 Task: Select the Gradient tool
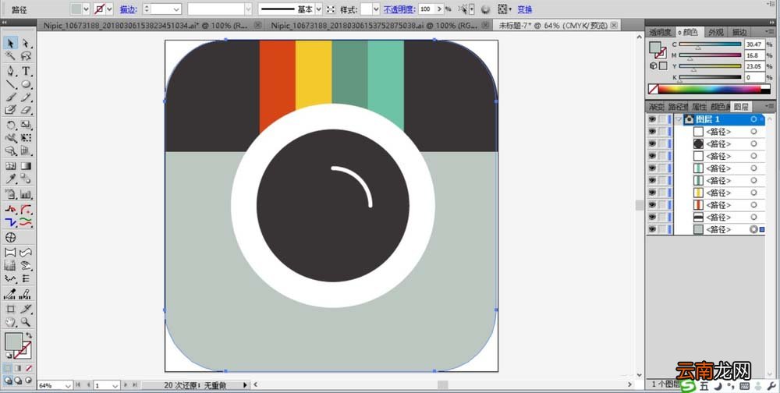tap(26, 165)
